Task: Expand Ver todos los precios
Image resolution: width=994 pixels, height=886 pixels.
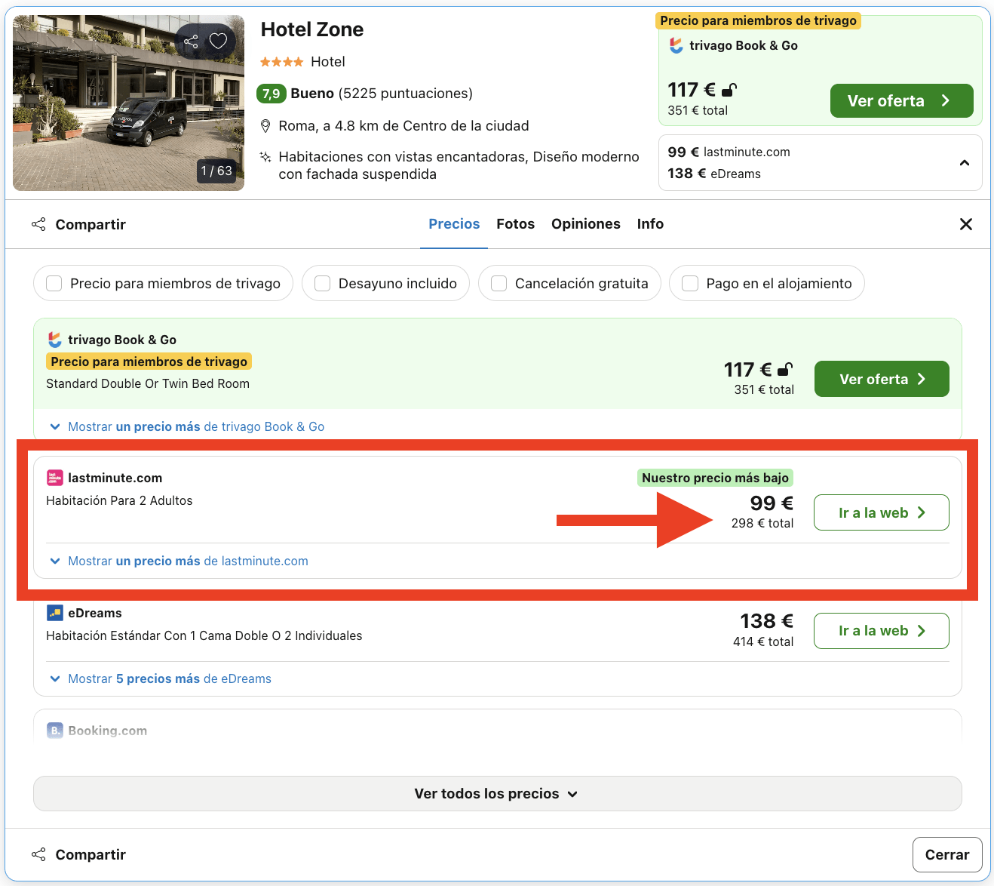Action: pyautogui.click(x=498, y=793)
